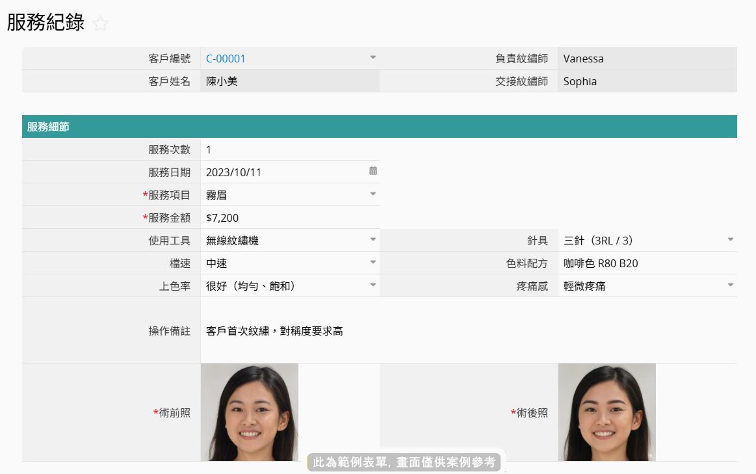Open the calendar picker for 服務日期

point(373,171)
